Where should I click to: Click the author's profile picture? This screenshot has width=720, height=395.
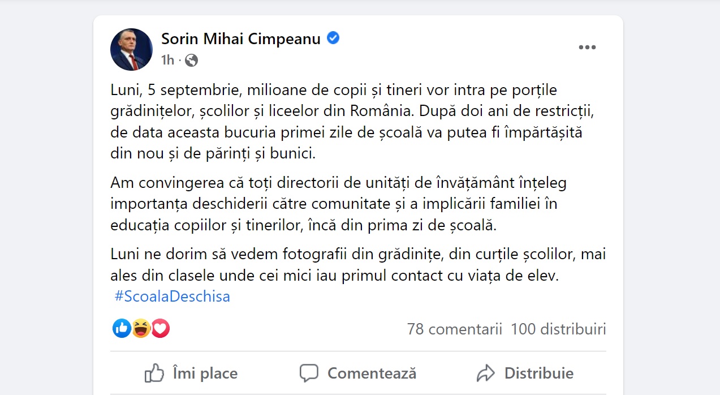pyautogui.click(x=131, y=49)
